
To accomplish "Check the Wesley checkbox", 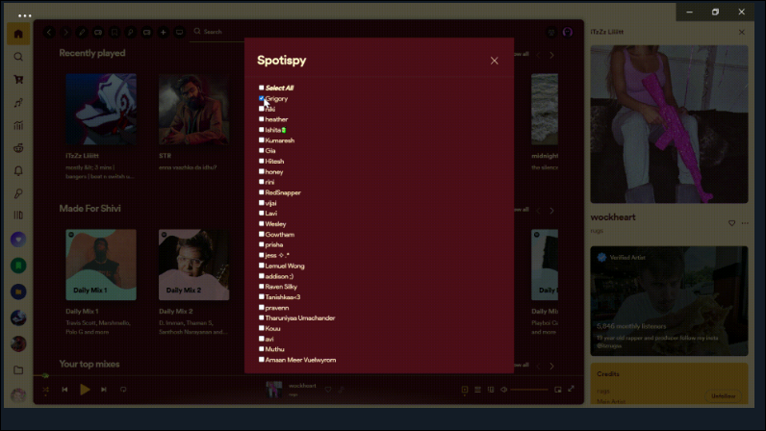I will click(262, 223).
